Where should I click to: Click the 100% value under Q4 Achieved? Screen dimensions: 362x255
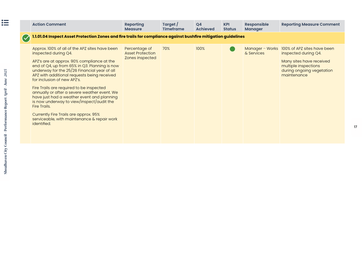pos(200,49)
